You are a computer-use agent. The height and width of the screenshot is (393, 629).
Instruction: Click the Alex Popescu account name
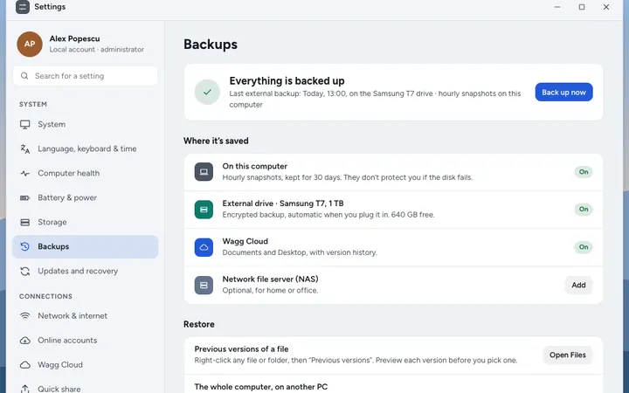[74, 38]
